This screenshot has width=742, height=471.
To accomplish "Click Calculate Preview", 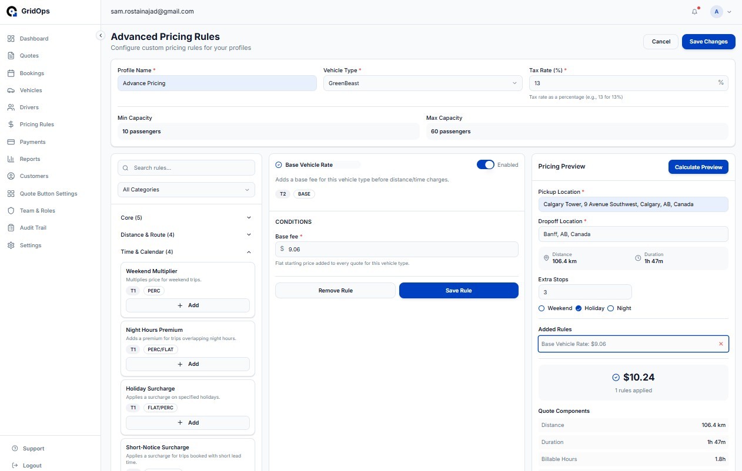I will pyautogui.click(x=698, y=167).
